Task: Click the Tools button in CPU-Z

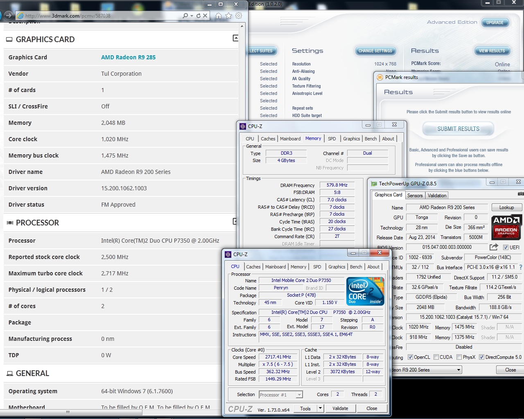Action: [x=305, y=408]
